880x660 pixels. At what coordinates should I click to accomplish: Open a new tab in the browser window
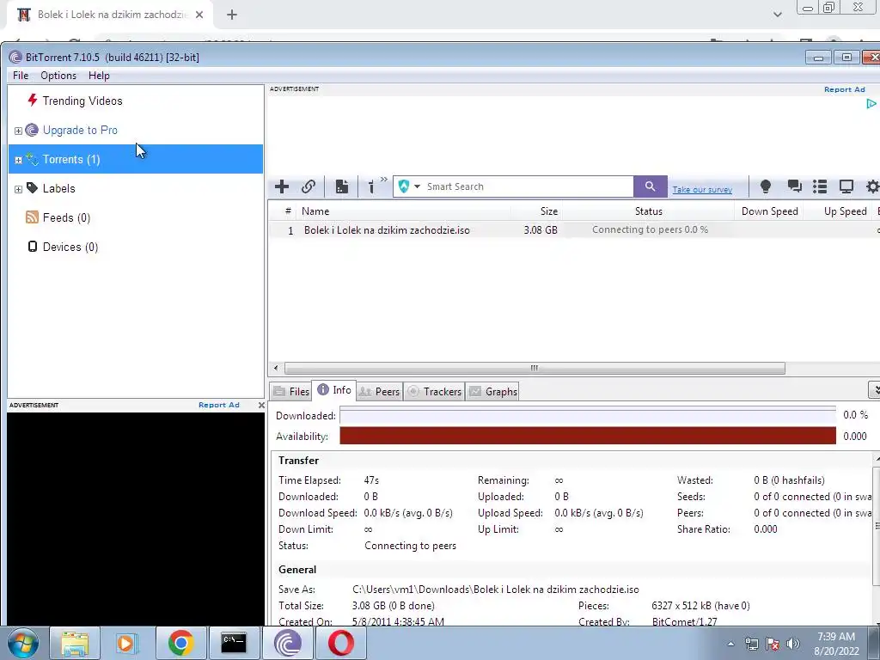pyautogui.click(x=232, y=15)
